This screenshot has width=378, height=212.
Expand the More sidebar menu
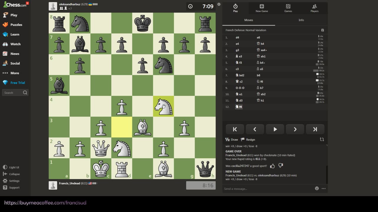tap(11, 73)
